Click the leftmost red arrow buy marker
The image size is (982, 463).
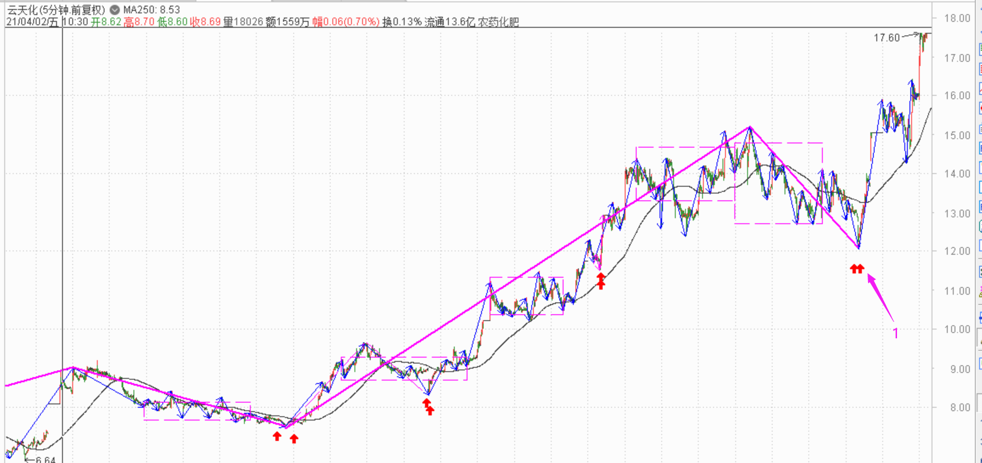277,436
